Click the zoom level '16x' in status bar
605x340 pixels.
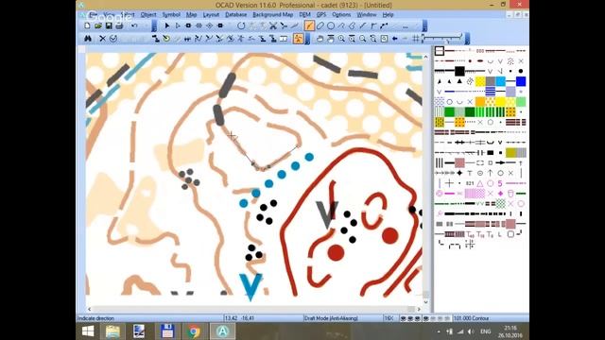tap(389, 318)
